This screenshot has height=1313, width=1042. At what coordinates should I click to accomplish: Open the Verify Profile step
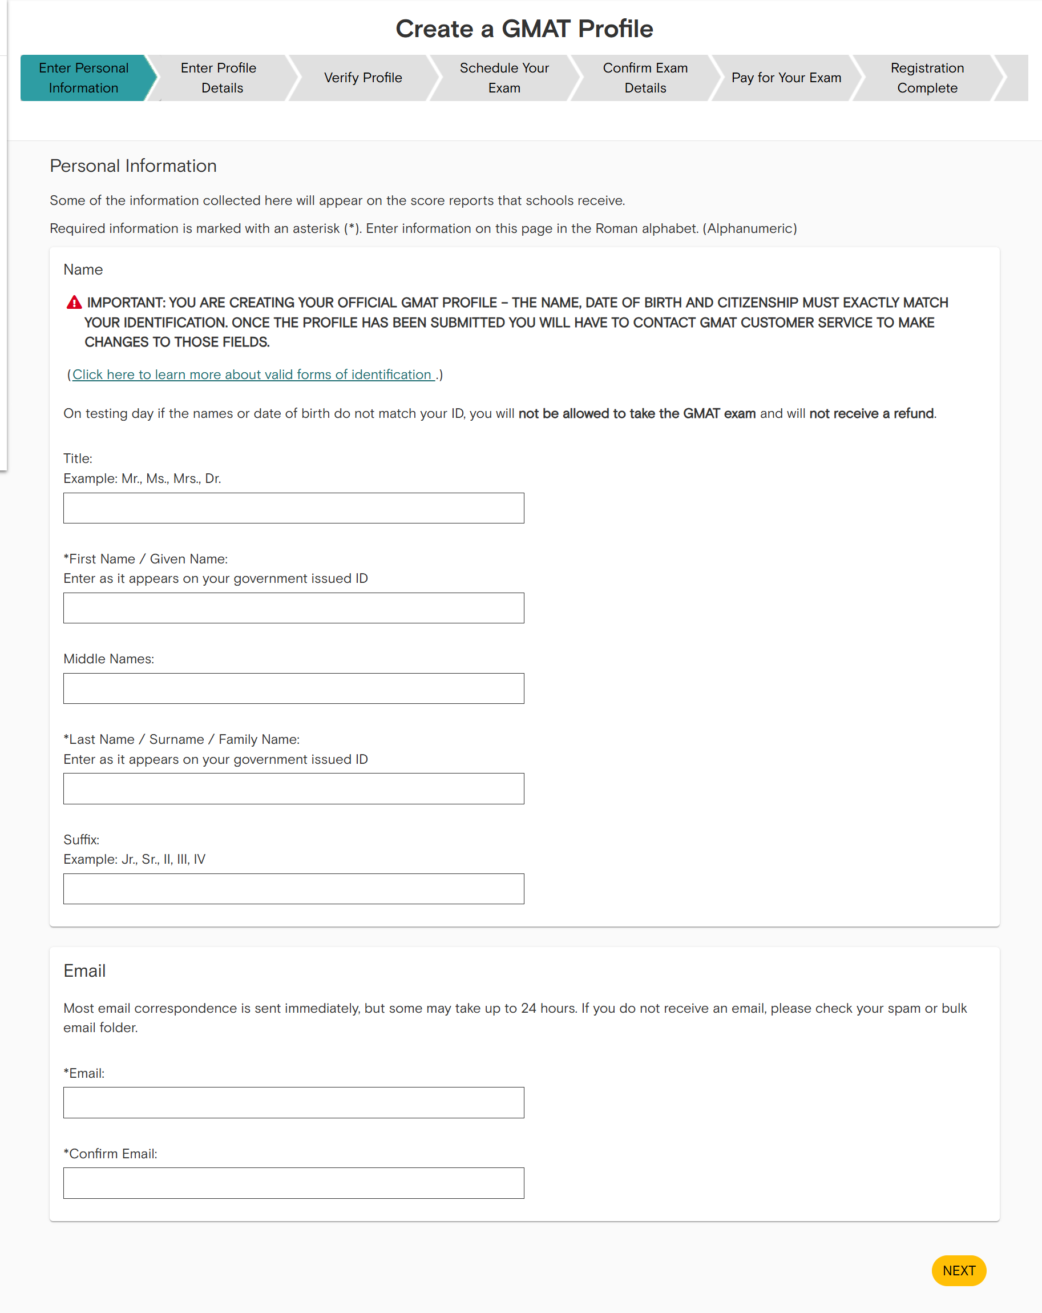(364, 78)
